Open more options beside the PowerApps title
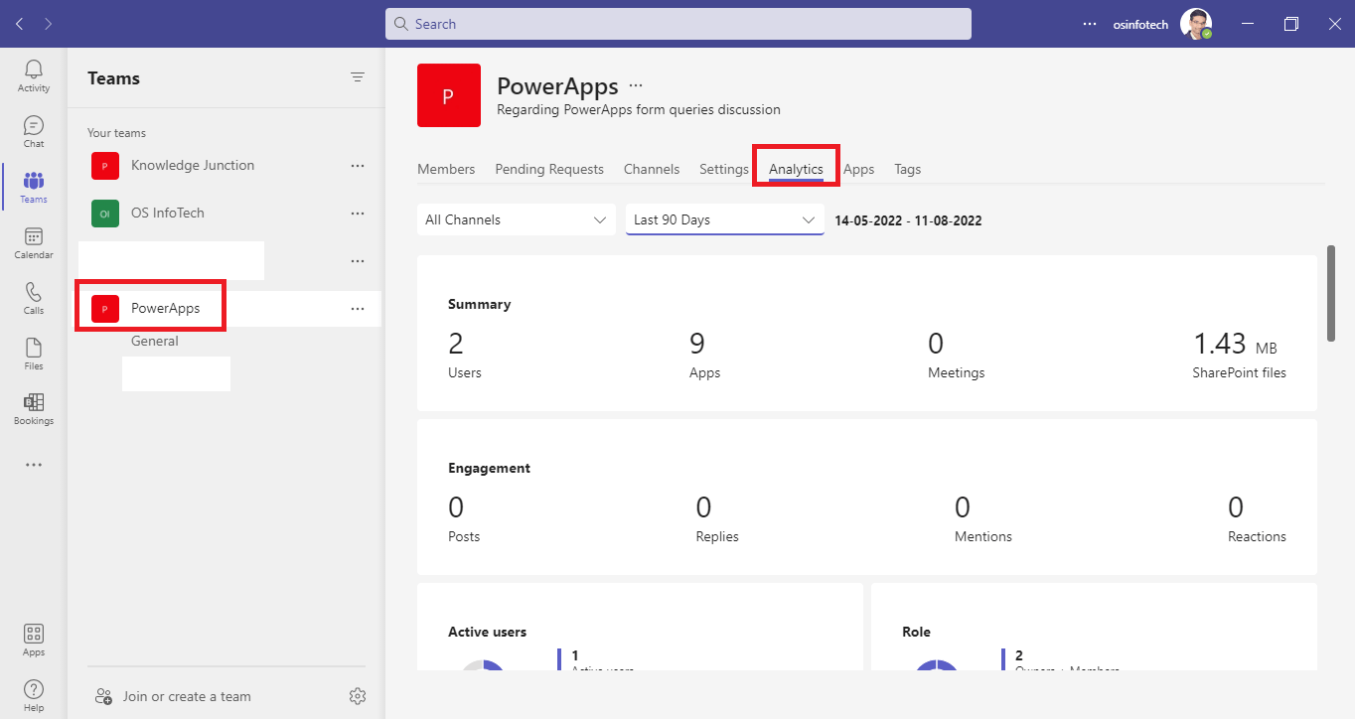1355x719 pixels. point(636,85)
